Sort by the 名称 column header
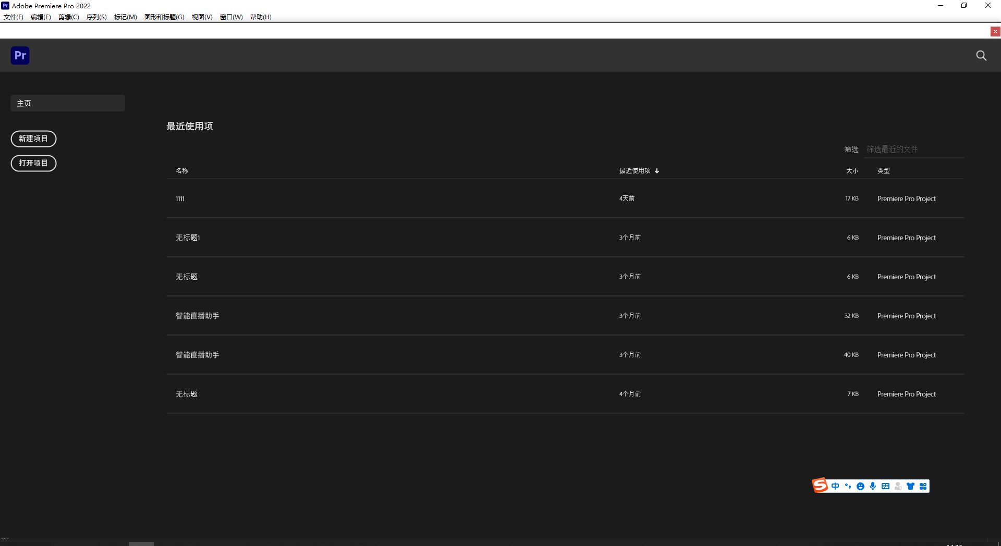Screen dimensions: 1001x546 (x=182, y=170)
